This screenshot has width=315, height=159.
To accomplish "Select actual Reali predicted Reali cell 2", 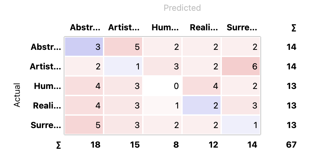I will tap(202, 105).
